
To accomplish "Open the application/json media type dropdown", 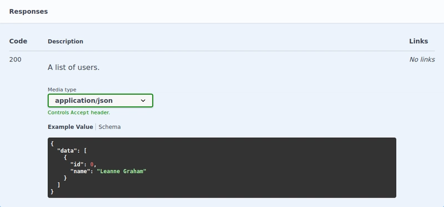I will tap(100, 101).
